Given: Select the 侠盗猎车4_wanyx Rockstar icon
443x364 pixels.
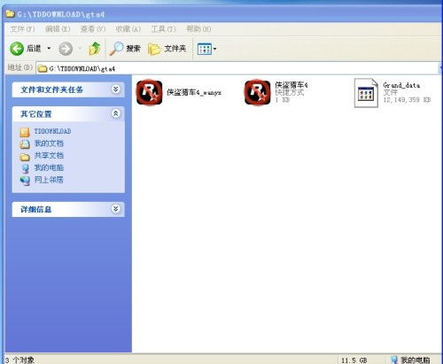Looking at the screenshot, I should 149,92.
